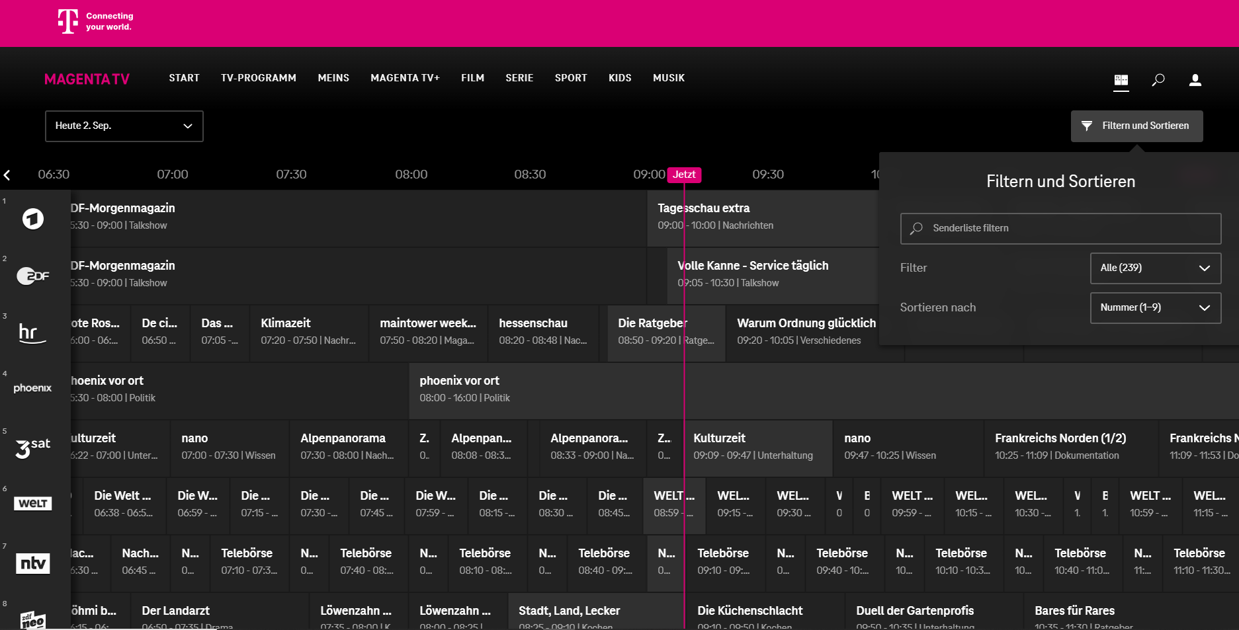Viewport: 1239px width, 630px height.
Task: Select the hr channel logo
Action: click(32, 333)
